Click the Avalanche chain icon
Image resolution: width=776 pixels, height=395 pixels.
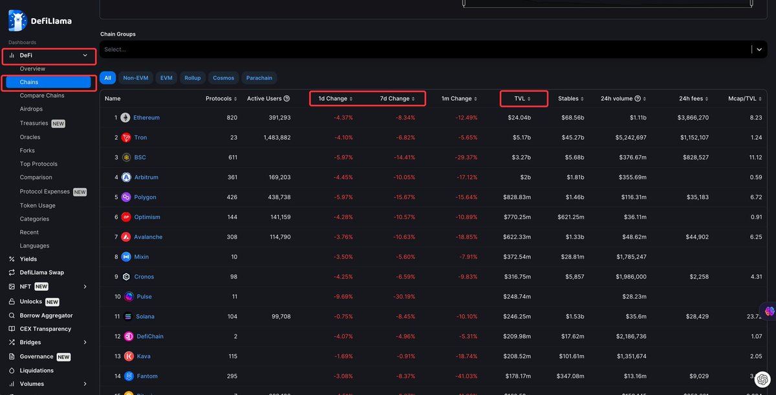pos(125,237)
